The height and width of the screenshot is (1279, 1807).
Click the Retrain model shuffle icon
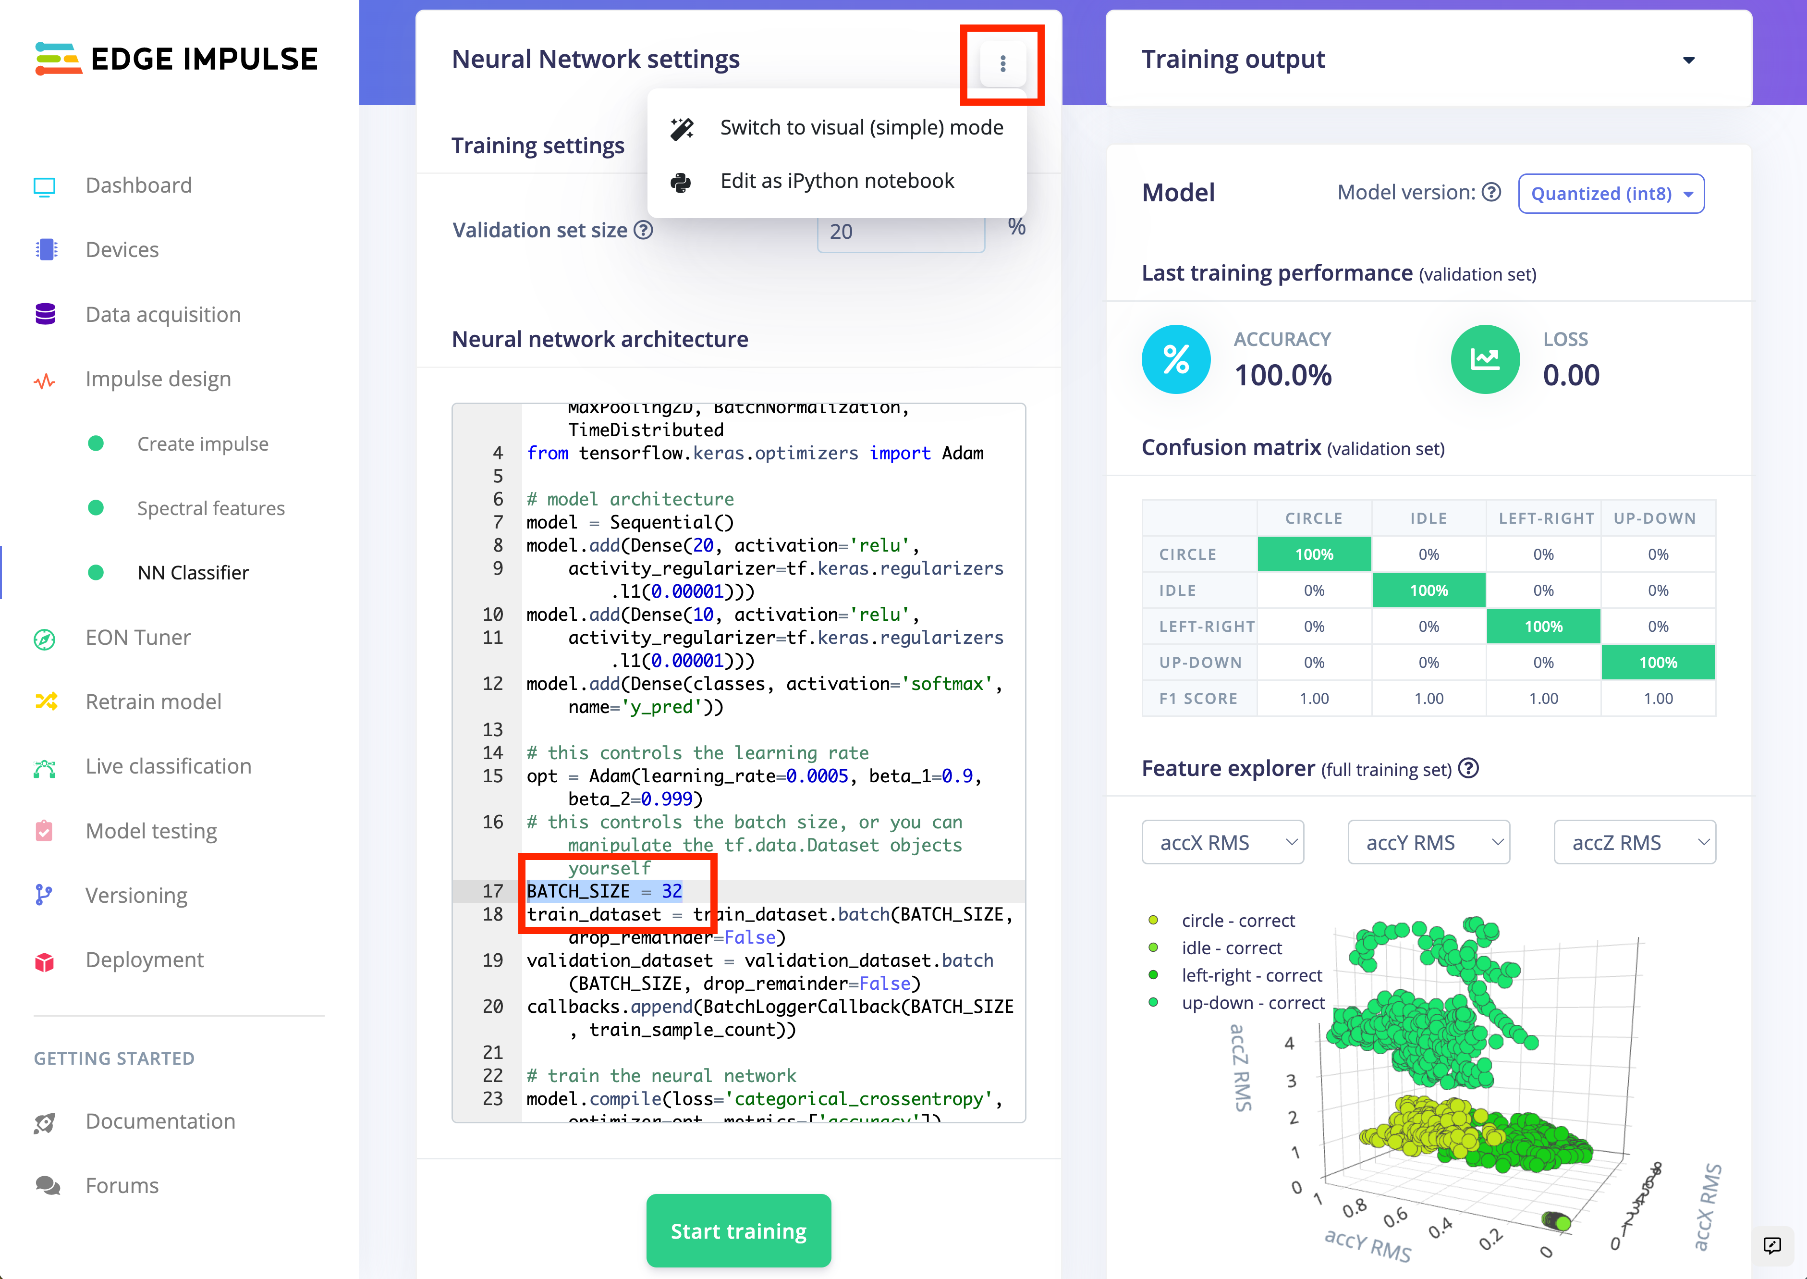(47, 701)
